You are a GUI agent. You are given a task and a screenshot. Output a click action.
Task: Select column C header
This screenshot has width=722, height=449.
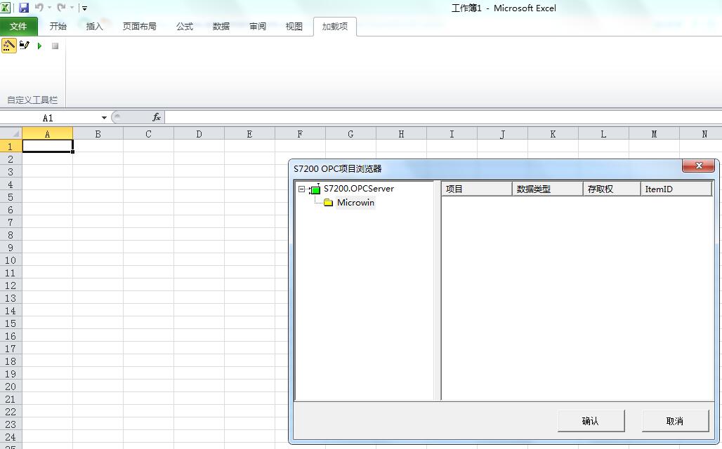[148, 134]
